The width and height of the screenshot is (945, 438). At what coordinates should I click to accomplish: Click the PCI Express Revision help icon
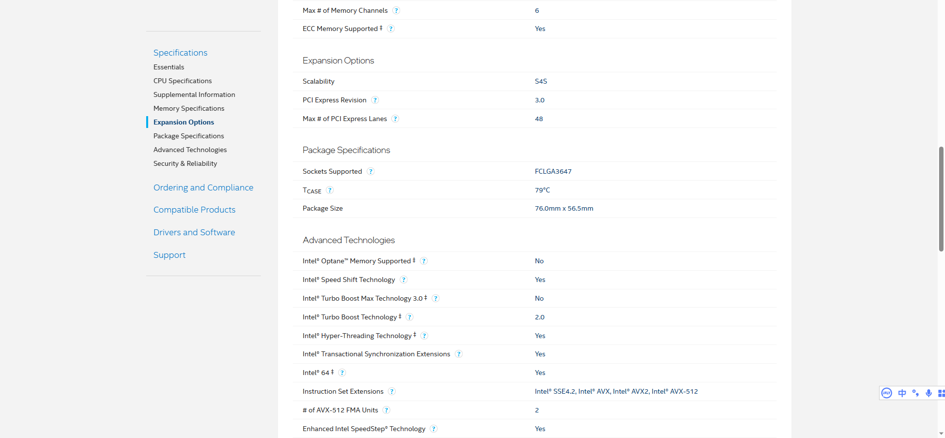pos(375,100)
